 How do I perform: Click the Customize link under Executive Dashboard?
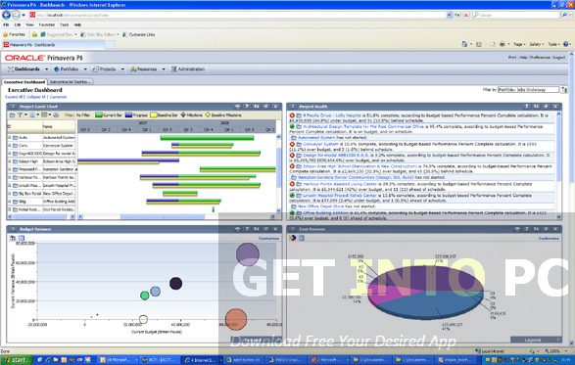(x=58, y=97)
